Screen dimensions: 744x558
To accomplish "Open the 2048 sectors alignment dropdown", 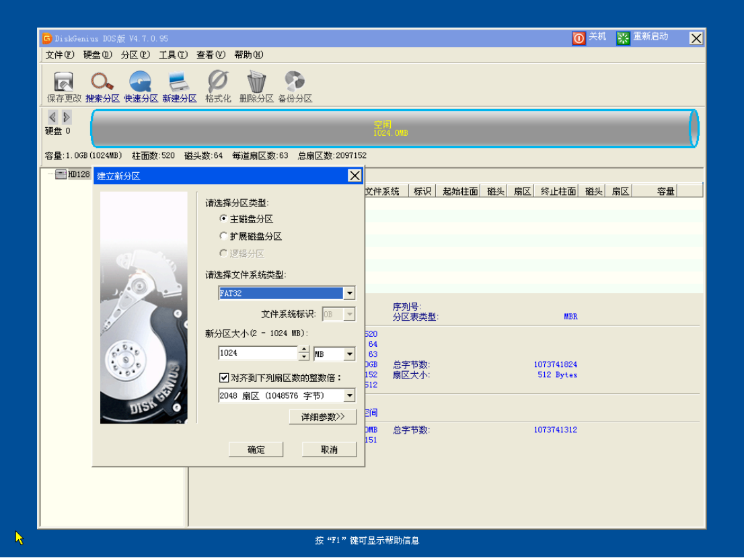I will click(x=349, y=395).
